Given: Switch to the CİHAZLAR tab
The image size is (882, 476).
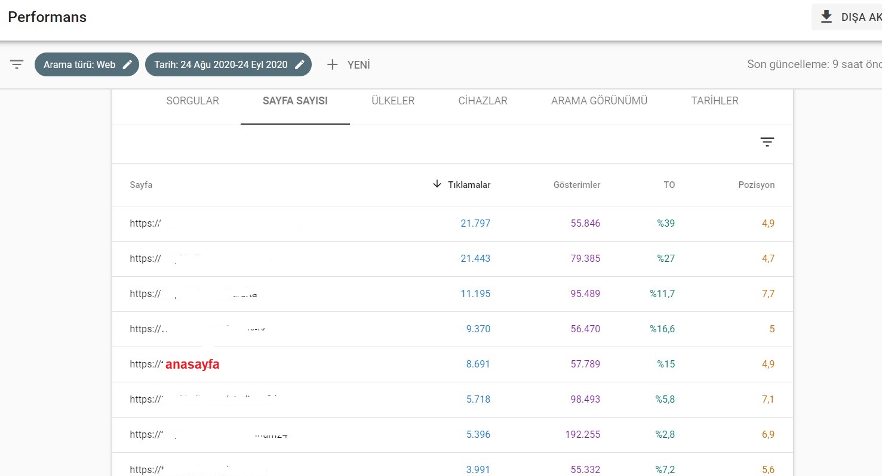Looking at the screenshot, I should click(x=483, y=101).
